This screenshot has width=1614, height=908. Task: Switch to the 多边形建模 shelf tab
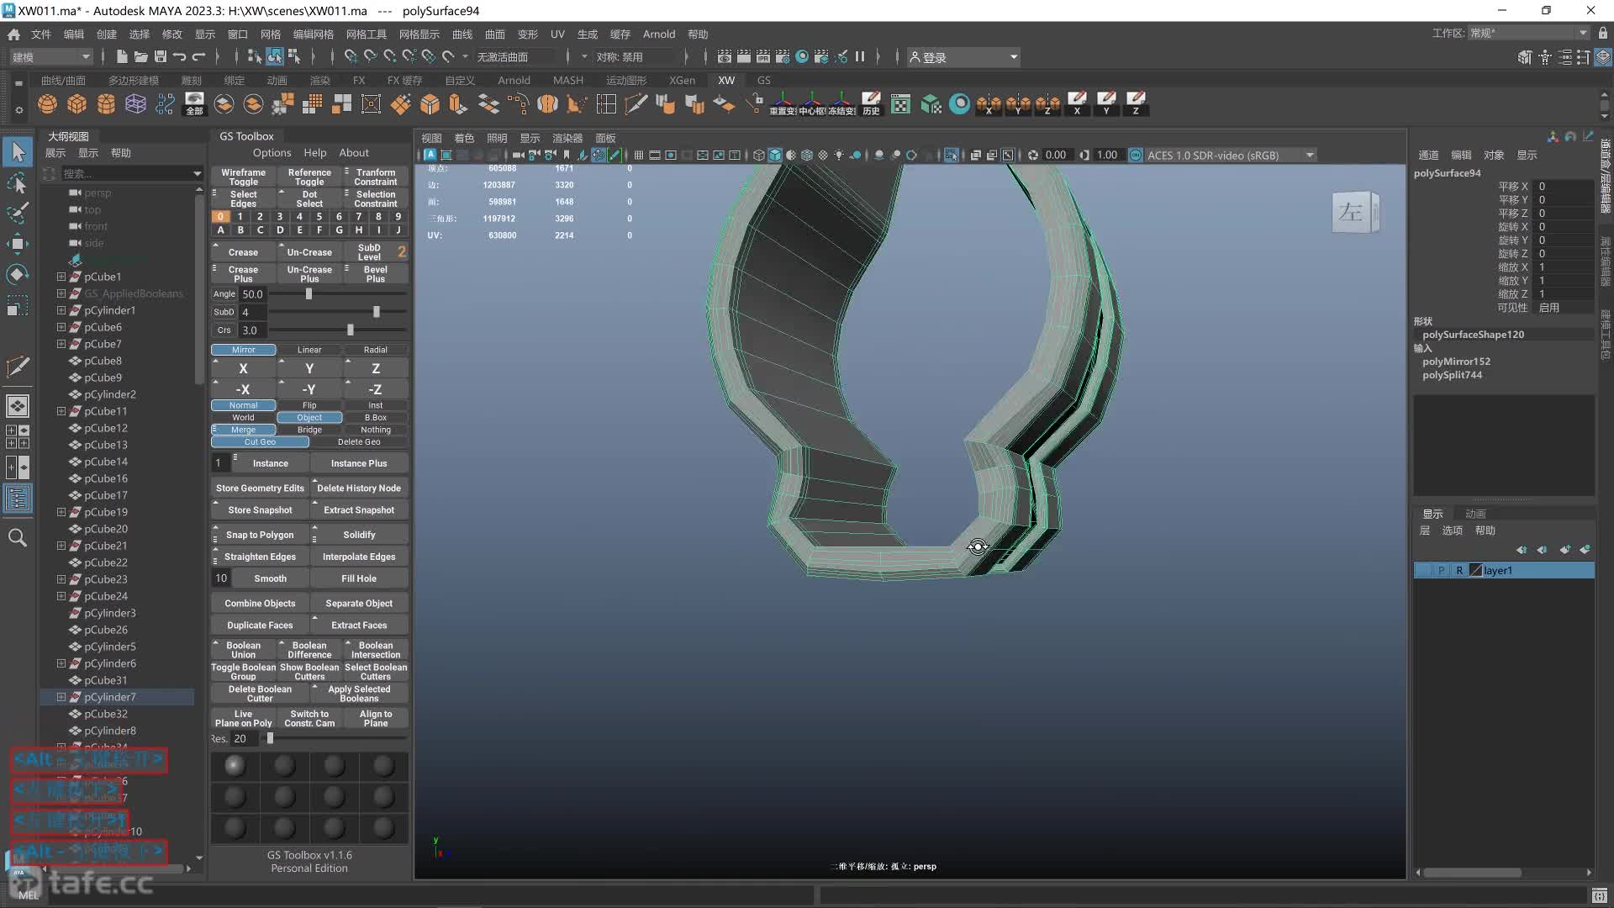coord(133,81)
